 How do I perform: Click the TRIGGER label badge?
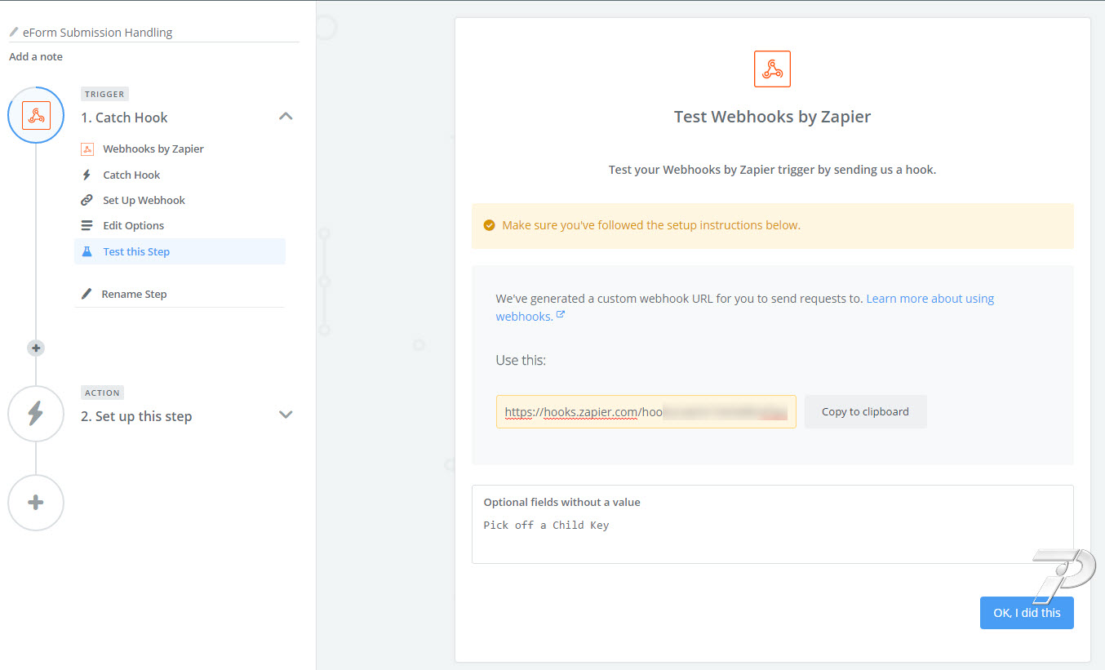104,94
